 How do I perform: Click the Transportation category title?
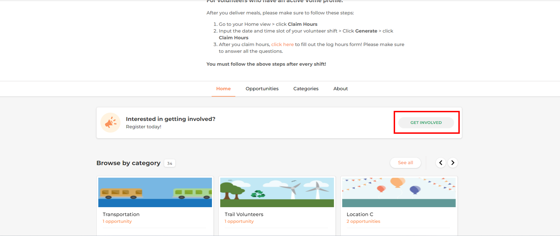pyautogui.click(x=121, y=214)
